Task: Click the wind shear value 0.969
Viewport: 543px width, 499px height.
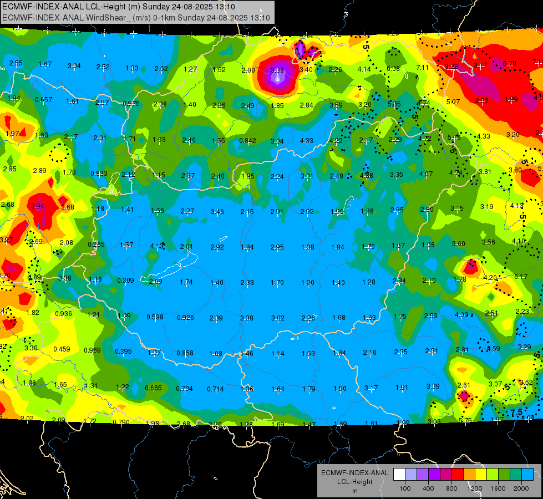Action: tap(92, 350)
